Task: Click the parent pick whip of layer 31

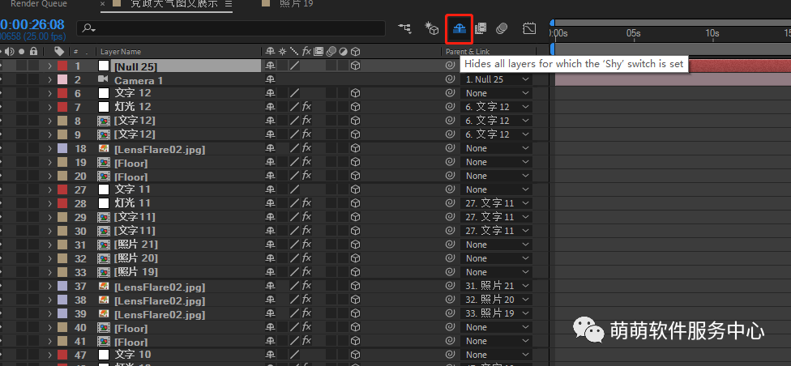Action: [450, 245]
